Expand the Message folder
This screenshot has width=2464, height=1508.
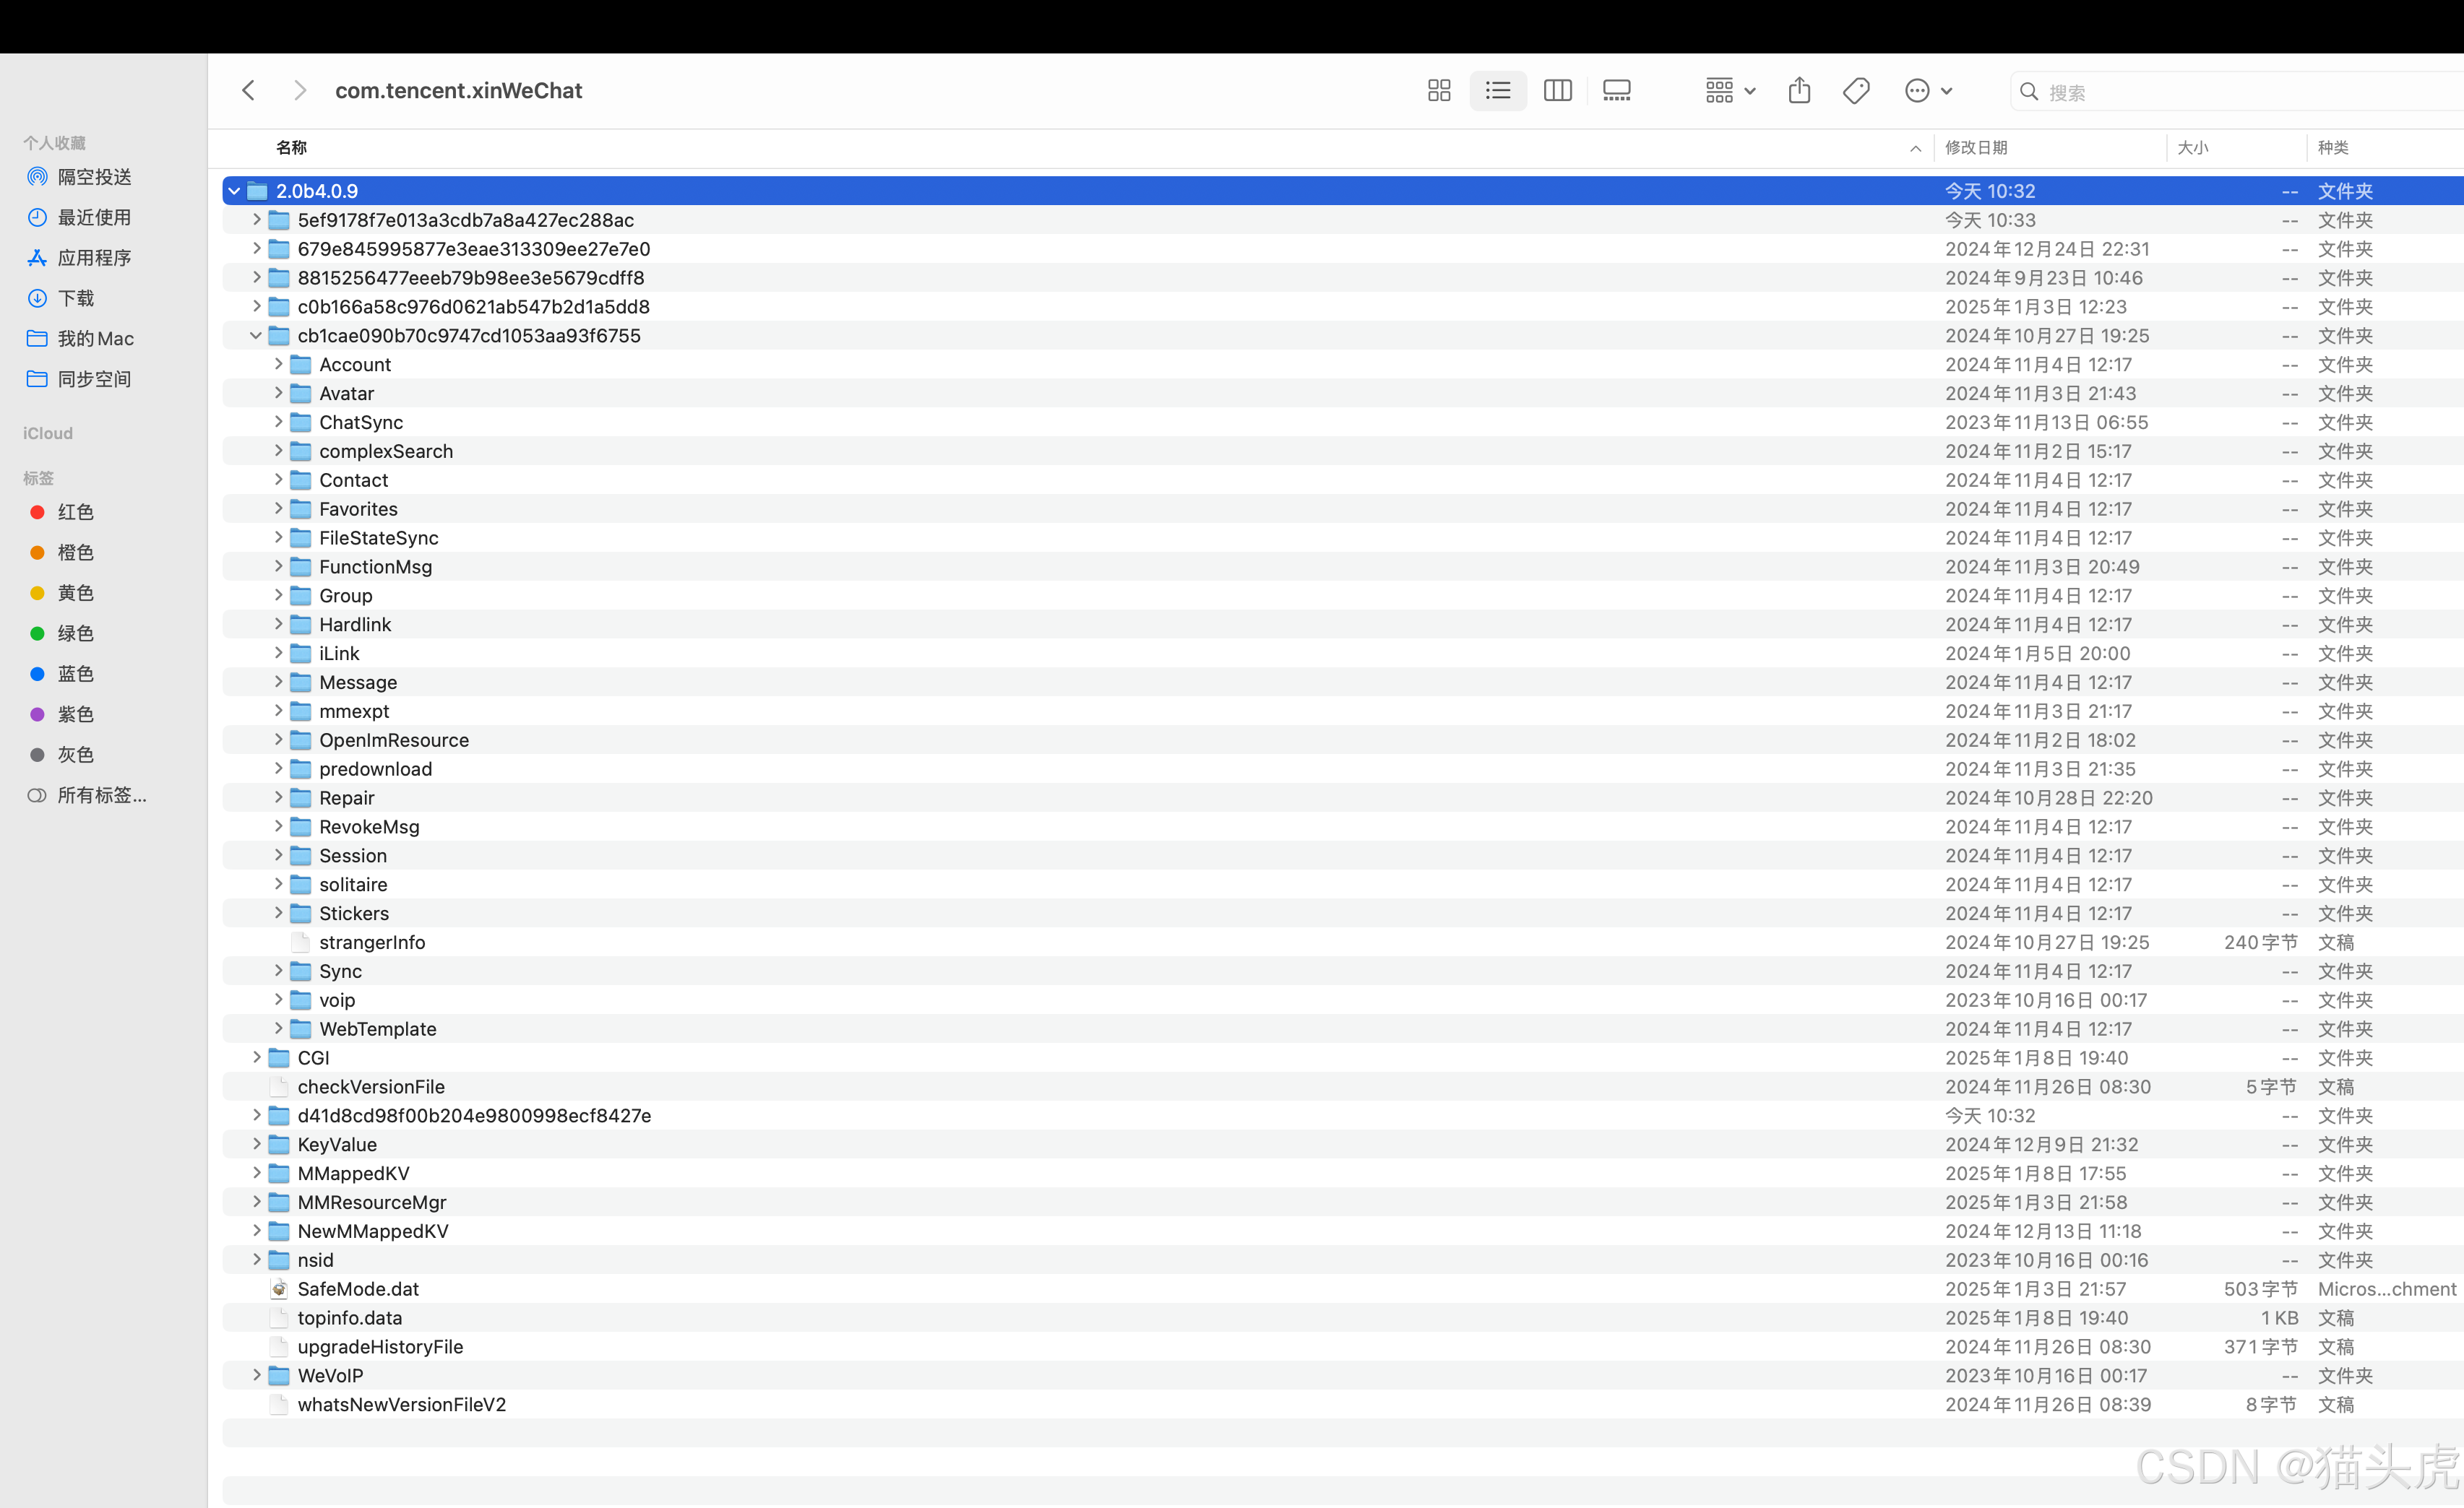coord(278,682)
